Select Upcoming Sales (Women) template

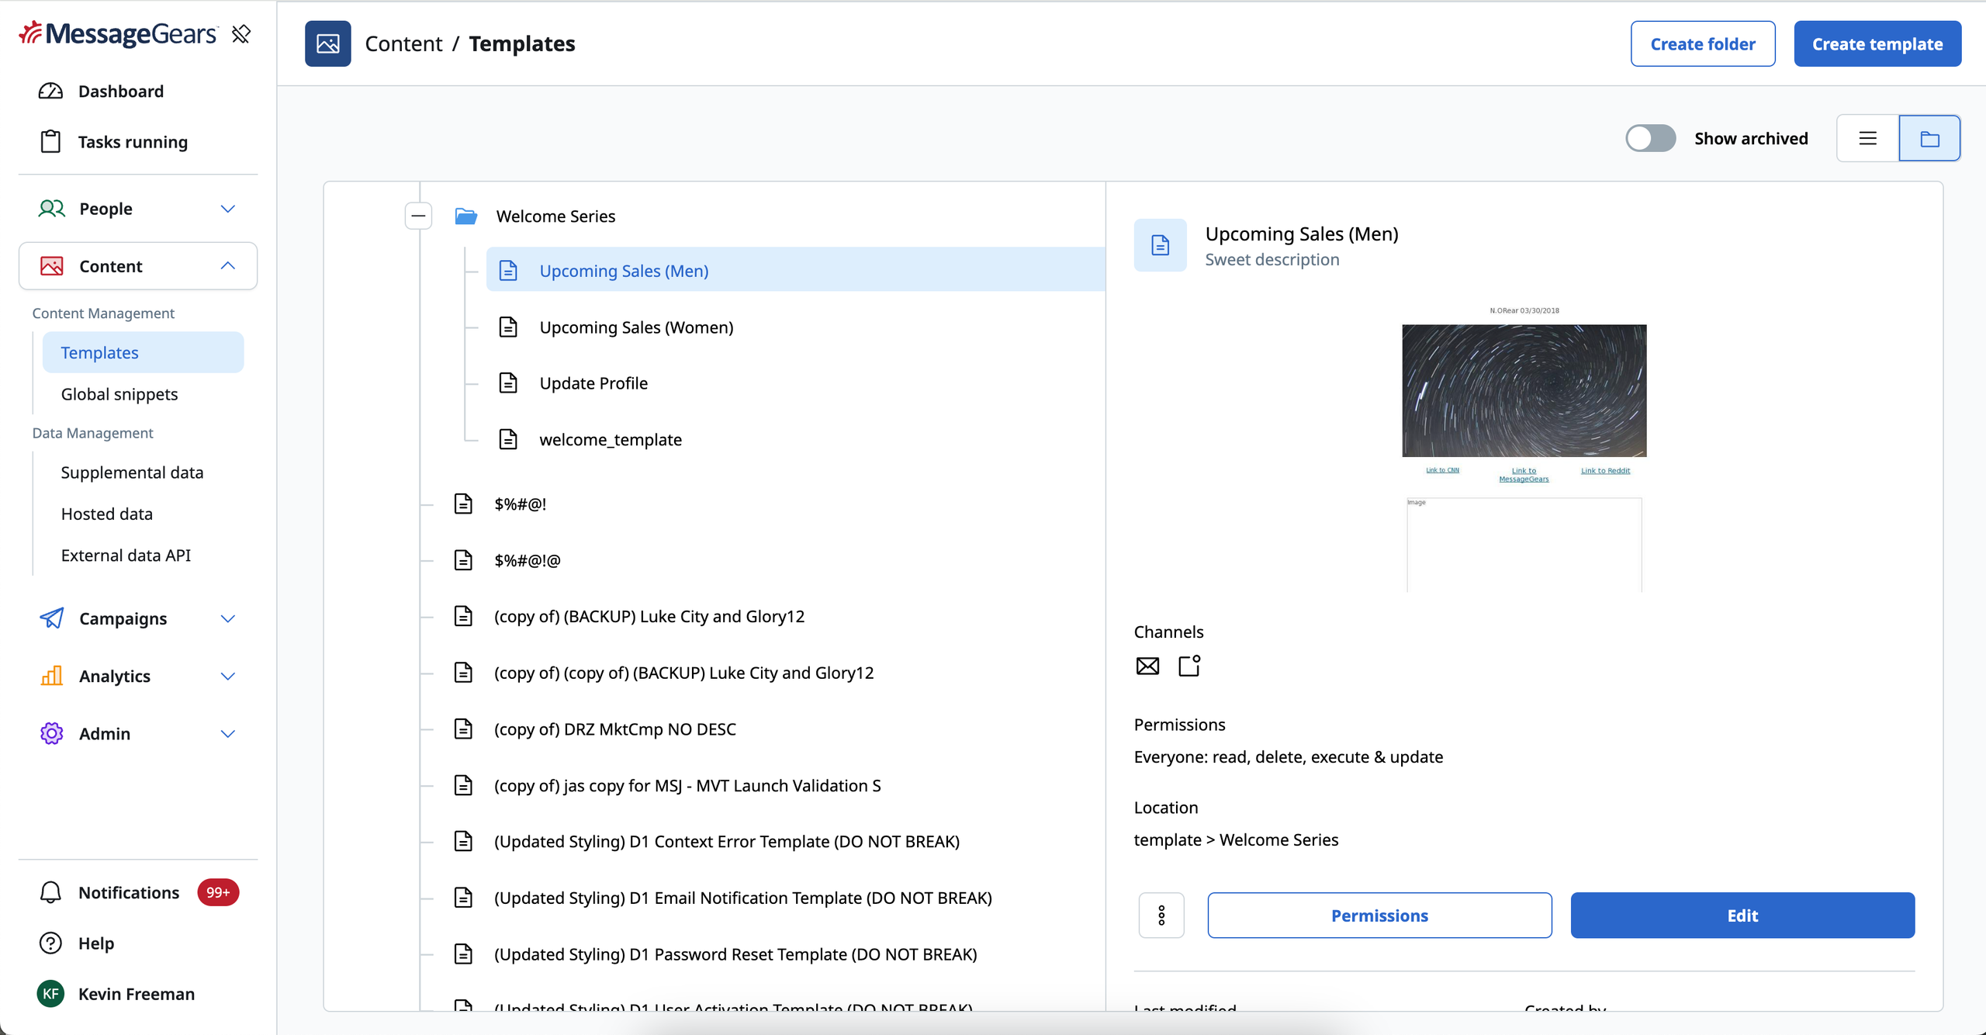[x=636, y=327]
